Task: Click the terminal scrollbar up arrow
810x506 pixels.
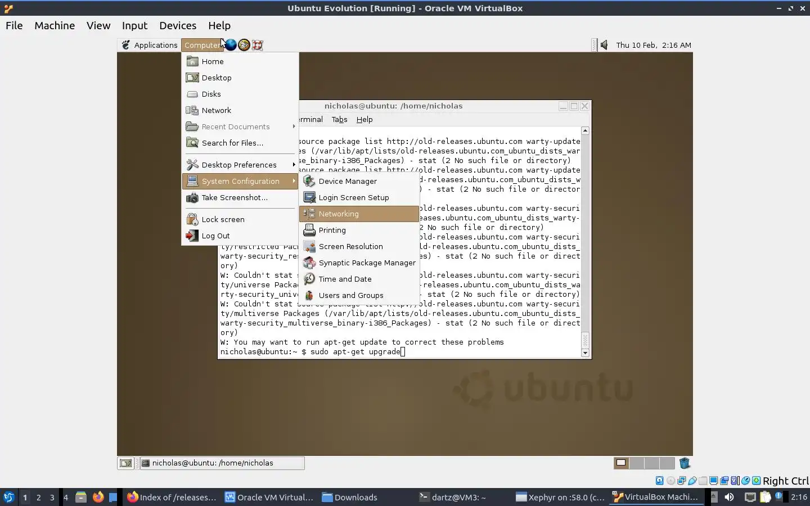Action: point(585,130)
